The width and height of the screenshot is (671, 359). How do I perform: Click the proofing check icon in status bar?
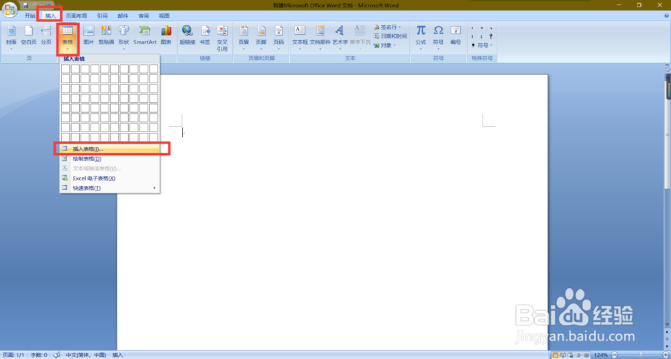pyautogui.click(x=56, y=355)
